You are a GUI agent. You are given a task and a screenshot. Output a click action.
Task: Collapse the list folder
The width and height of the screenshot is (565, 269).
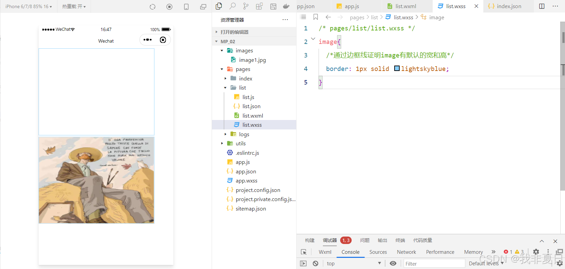pos(225,88)
